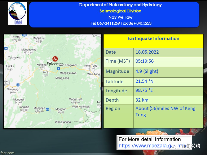This screenshot has width=207, height=155.
Task: Click the highway 44 shield near Takmawk
Action: 6,48
